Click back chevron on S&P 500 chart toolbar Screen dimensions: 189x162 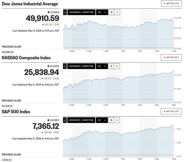pos(65,120)
